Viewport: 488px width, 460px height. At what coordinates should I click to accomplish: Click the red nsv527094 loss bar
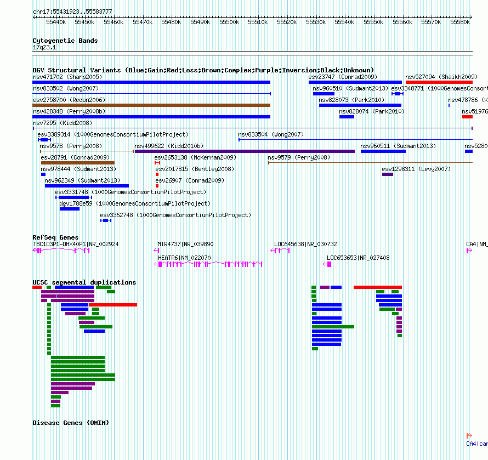coord(439,82)
